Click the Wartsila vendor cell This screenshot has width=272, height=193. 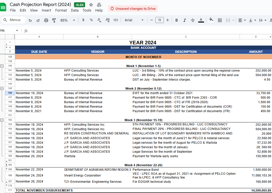[98, 156]
